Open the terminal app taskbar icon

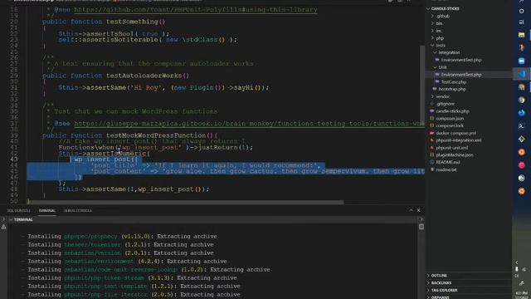pyautogui.click(x=522, y=125)
